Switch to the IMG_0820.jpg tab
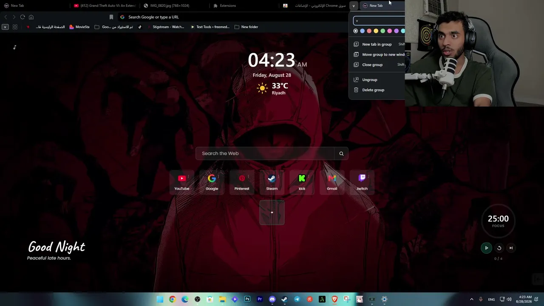This screenshot has height=306, width=544. 174,6
